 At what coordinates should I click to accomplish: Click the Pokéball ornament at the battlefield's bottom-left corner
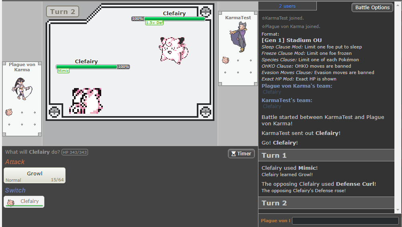click(54, 112)
